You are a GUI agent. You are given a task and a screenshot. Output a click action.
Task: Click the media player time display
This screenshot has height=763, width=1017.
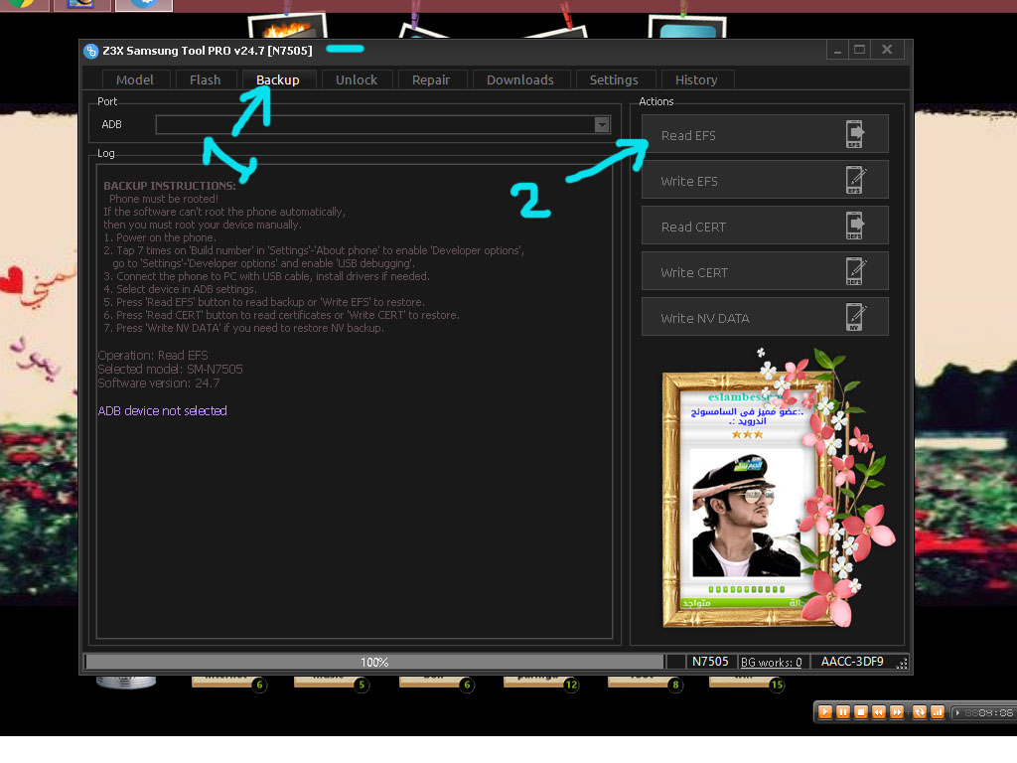[984, 712]
